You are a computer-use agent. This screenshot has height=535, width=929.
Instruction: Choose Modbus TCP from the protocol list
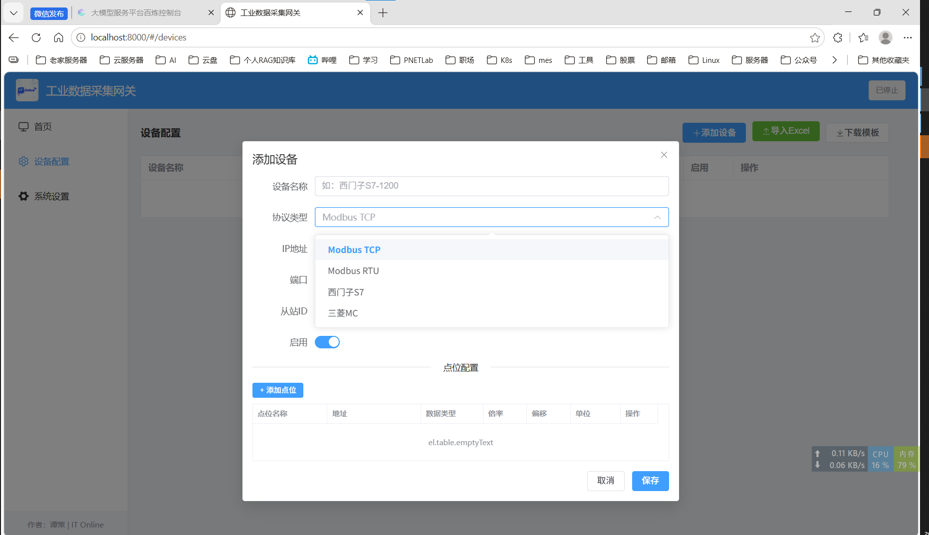(491, 250)
